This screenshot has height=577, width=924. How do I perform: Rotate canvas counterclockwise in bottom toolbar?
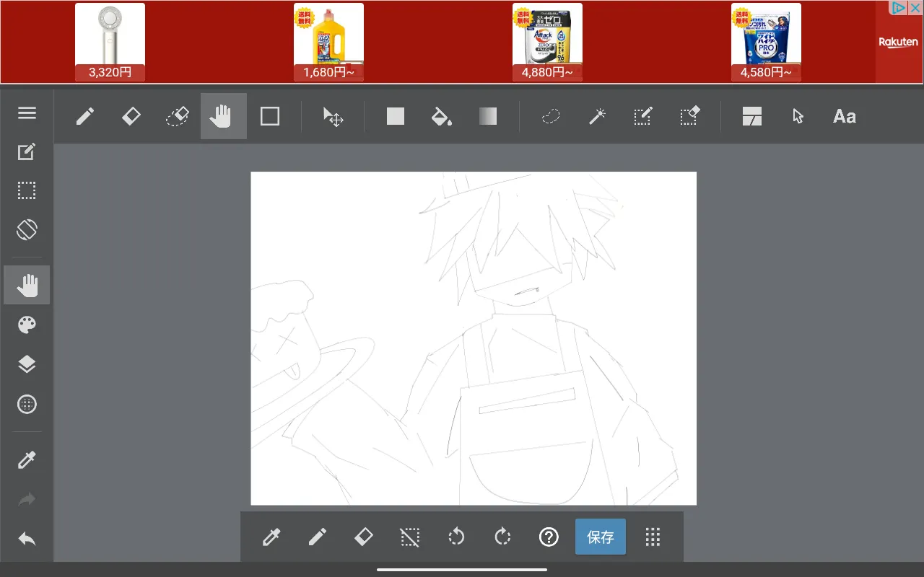pyautogui.click(x=456, y=537)
